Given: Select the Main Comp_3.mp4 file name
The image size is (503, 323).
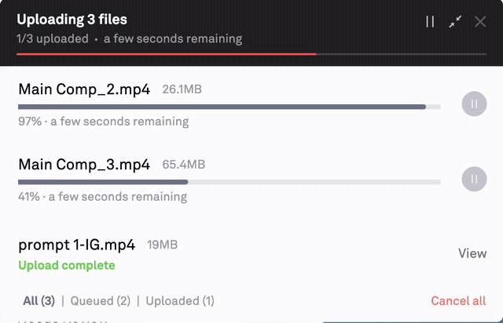Looking at the screenshot, I should [84, 165].
